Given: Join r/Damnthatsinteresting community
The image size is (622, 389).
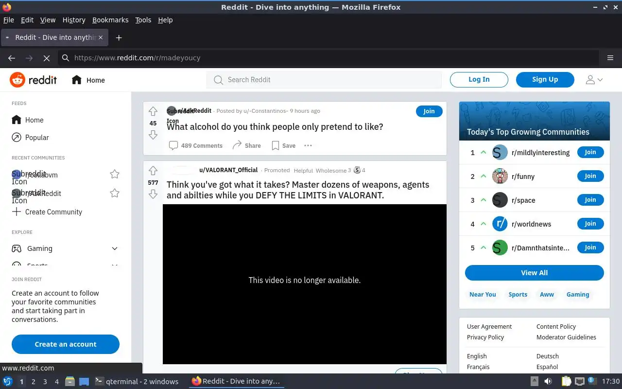Looking at the screenshot, I should (x=590, y=248).
